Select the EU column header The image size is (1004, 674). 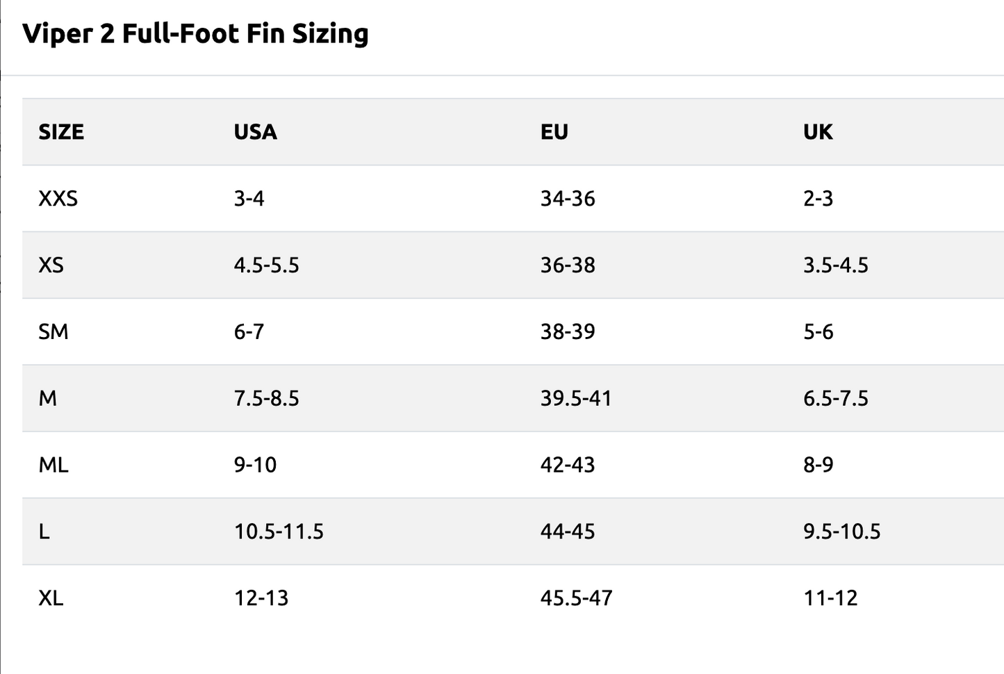(554, 132)
